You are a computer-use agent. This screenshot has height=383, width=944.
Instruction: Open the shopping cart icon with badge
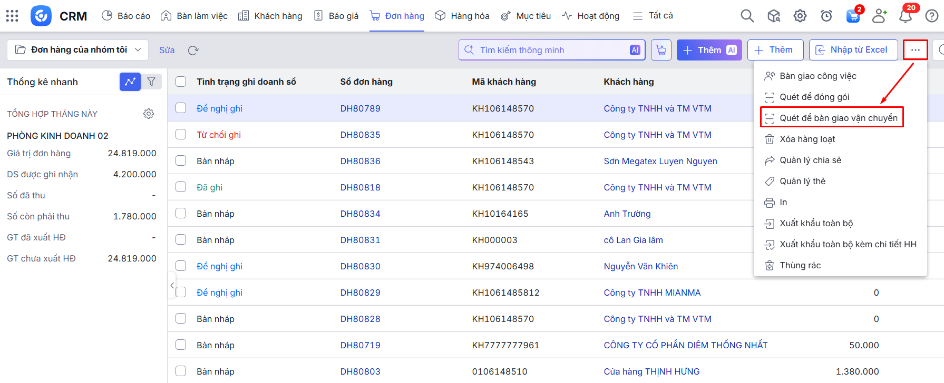(852, 16)
